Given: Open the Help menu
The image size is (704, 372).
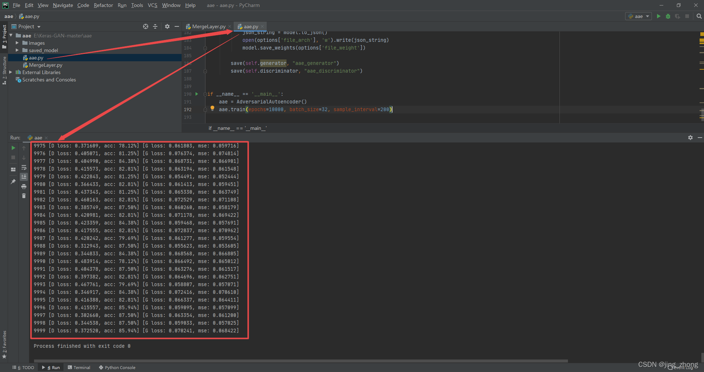Looking at the screenshot, I should tap(190, 5).
